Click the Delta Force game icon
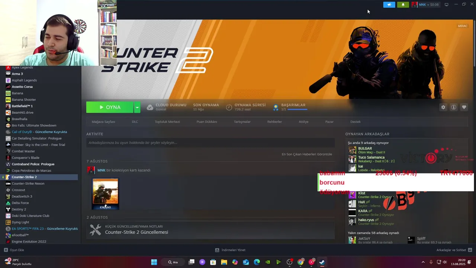The image size is (476, 268). pos(8,203)
